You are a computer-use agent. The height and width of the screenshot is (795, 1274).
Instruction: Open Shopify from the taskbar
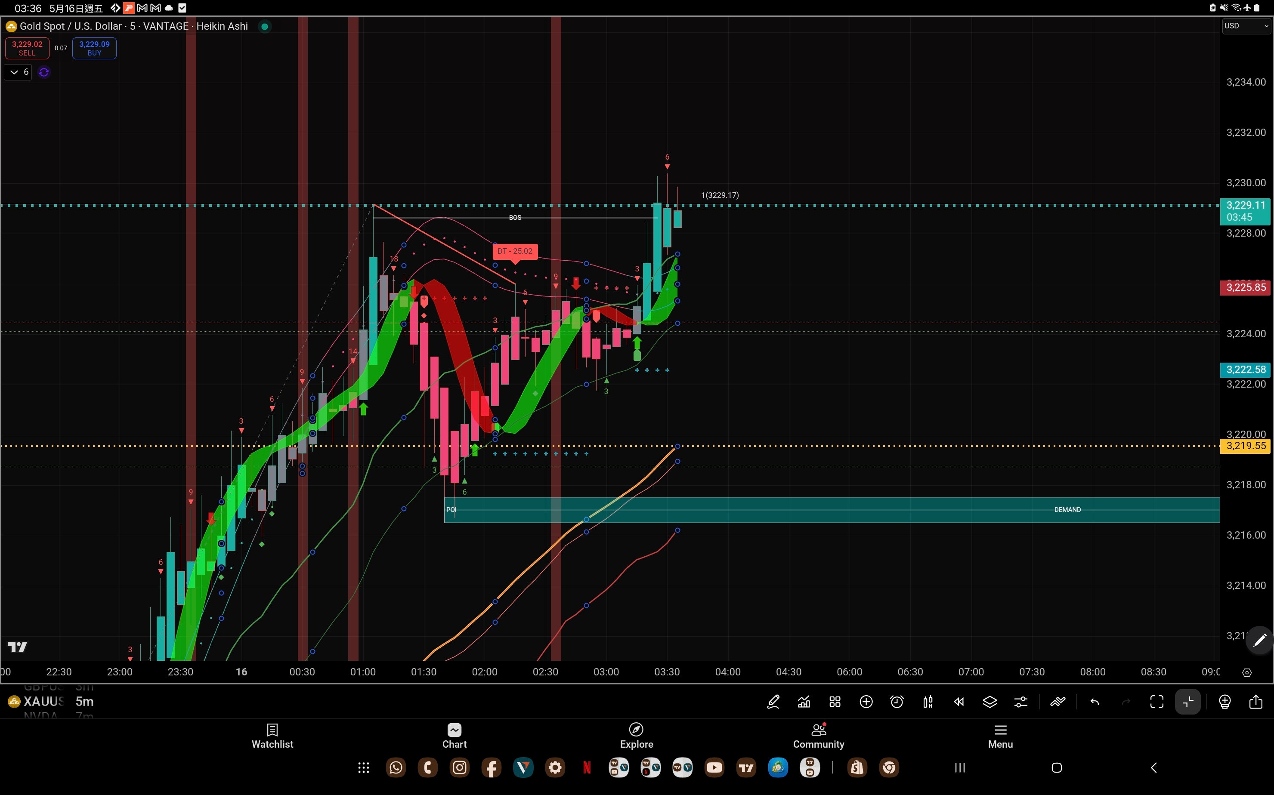pyautogui.click(x=857, y=767)
